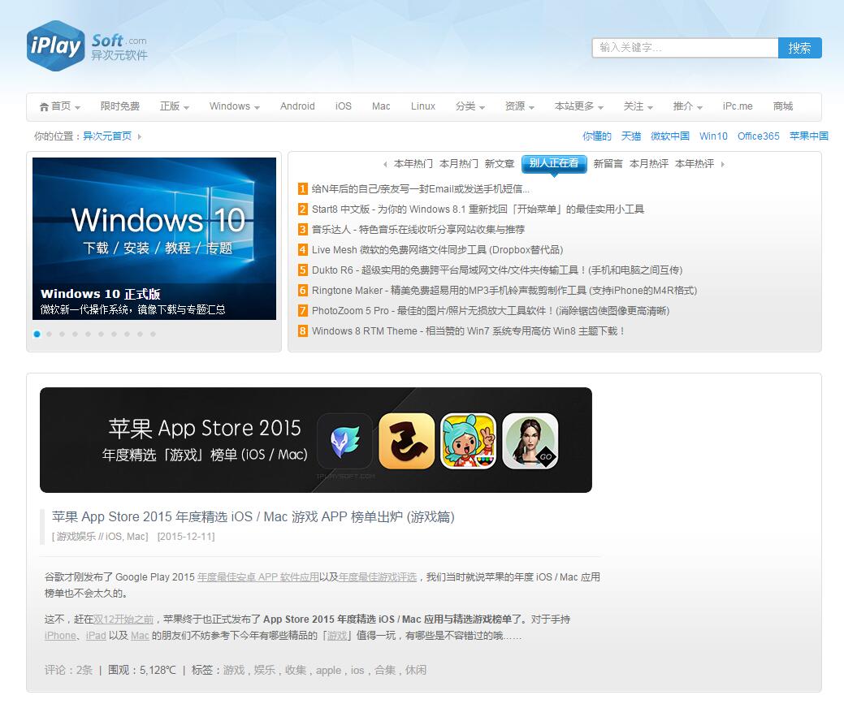Open the Android menu item

[x=297, y=106]
